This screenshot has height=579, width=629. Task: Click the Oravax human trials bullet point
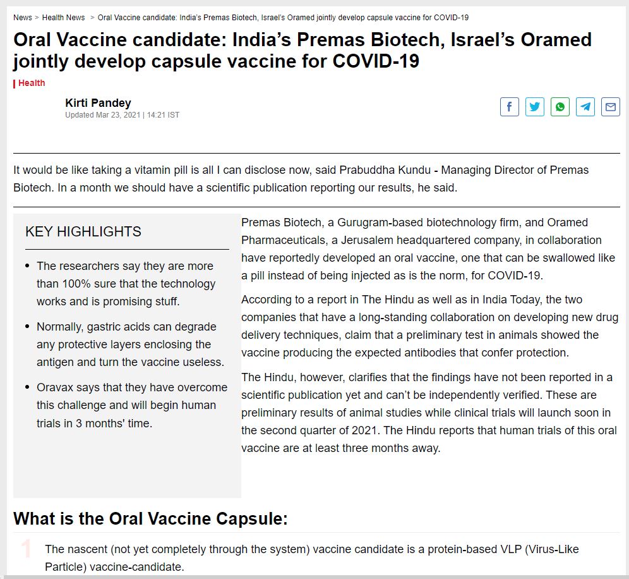click(124, 405)
